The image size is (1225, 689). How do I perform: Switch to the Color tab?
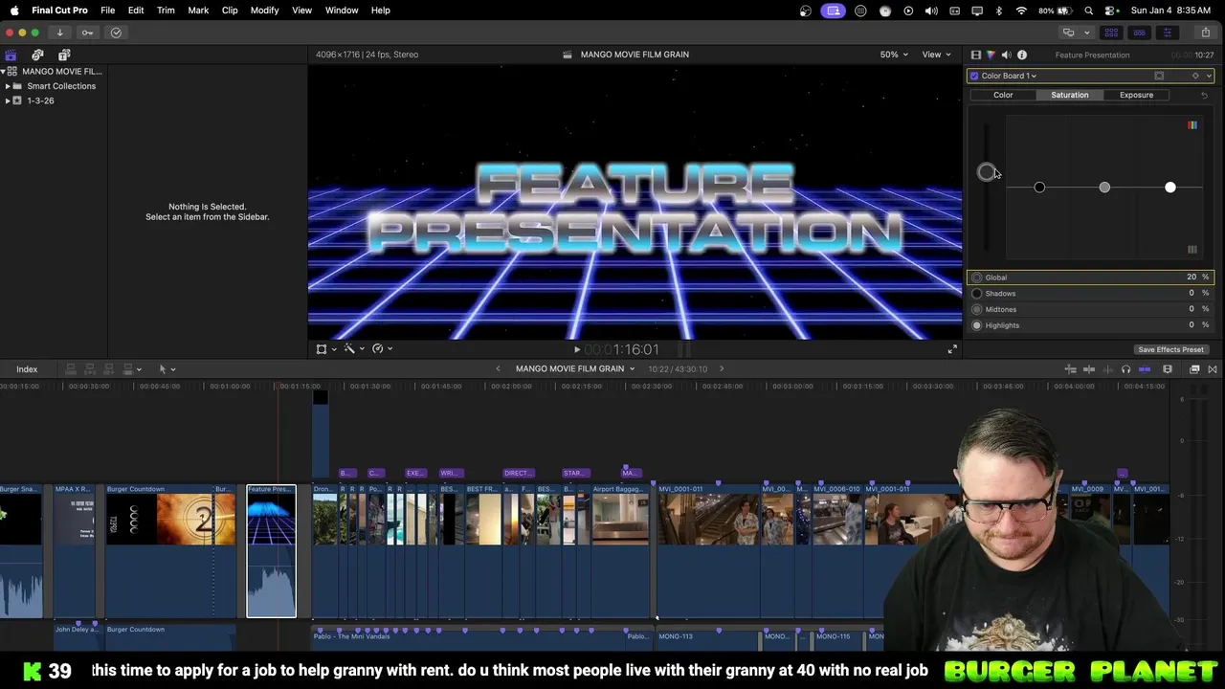click(x=1003, y=95)
